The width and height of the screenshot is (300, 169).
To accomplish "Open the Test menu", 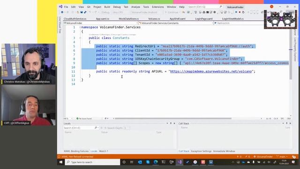I will tap(126, 7).
